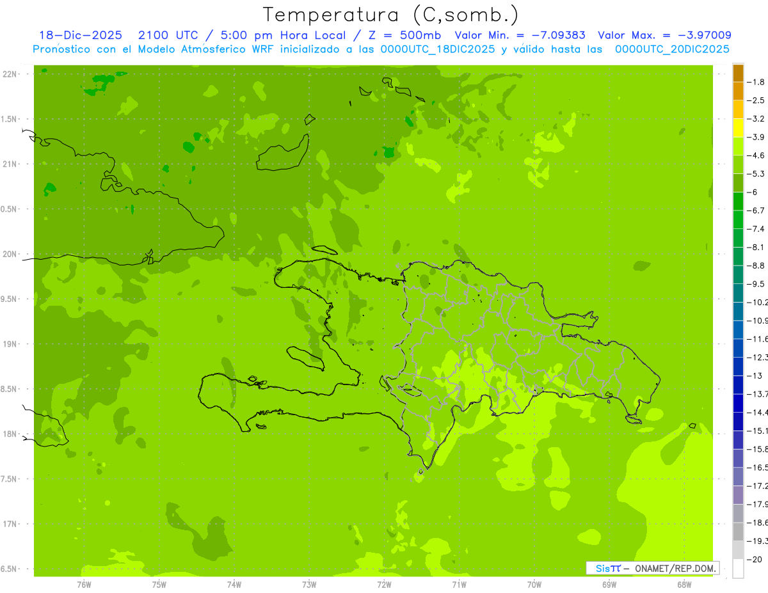
Task: Pick the green swatch between -4.6 and -5.3
Action: [738, 164]
